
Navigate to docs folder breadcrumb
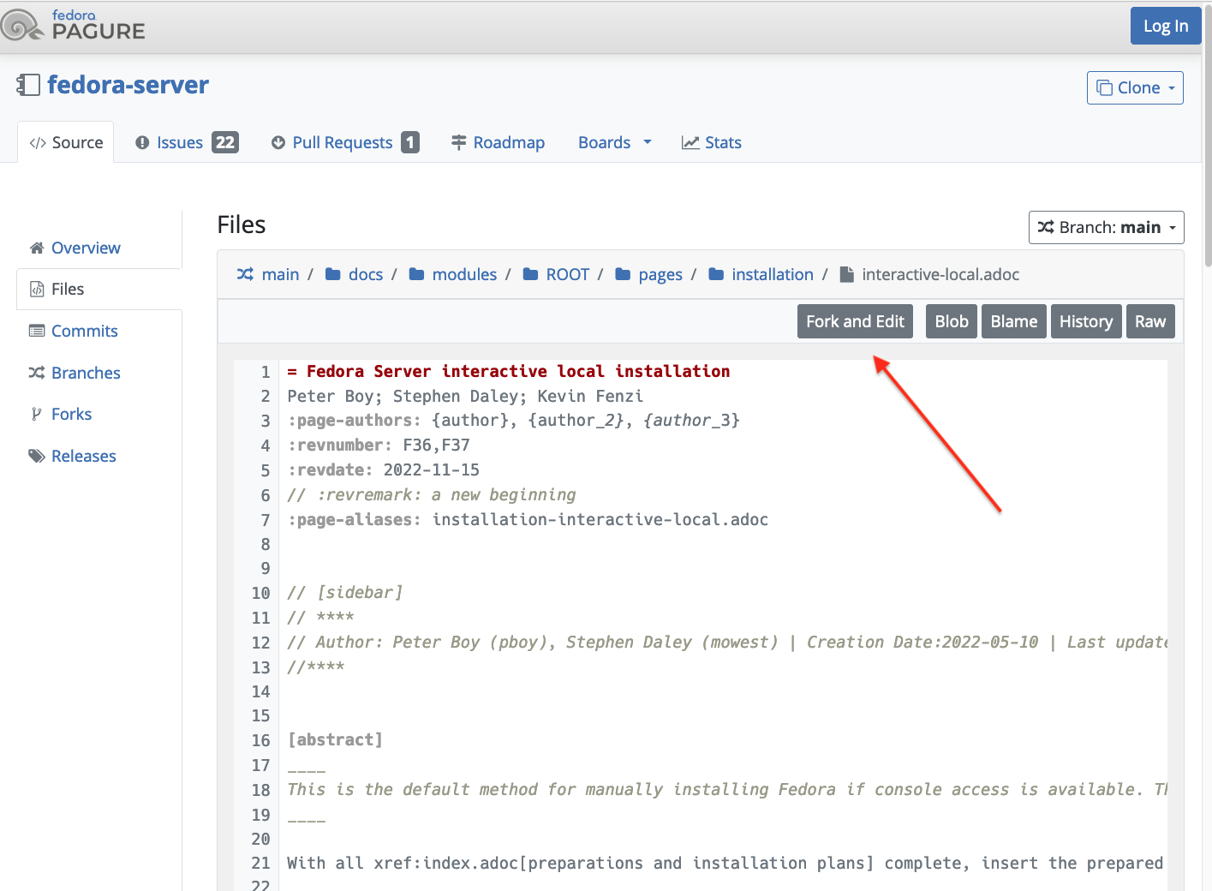pyautogui.click(x=366, y=274)
